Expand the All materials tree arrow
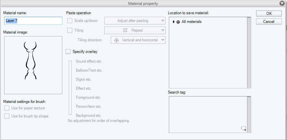 [x=174, y=22]
